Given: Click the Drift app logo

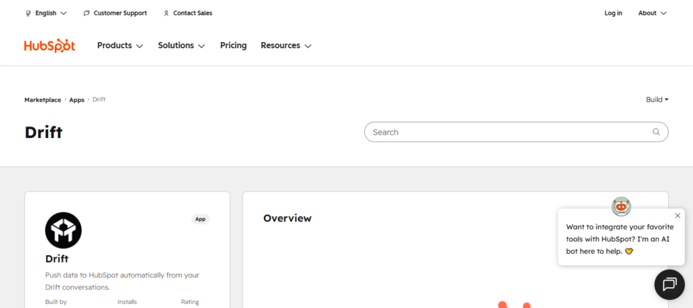Looking at the screenshot, I should click(x=63, y=230).
